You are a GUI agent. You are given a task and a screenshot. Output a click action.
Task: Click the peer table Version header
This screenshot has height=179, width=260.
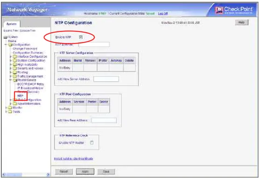(79, 101)
